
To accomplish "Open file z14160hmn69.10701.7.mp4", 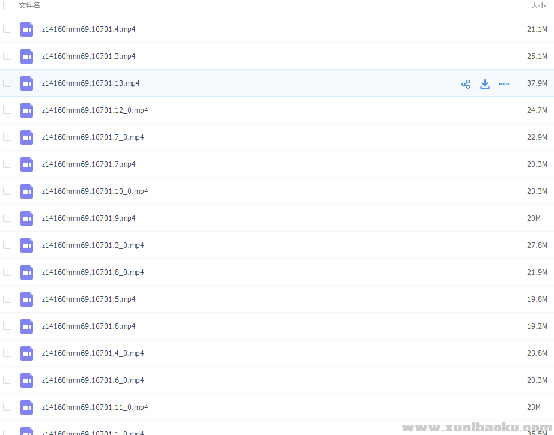I will click(88, 164).
